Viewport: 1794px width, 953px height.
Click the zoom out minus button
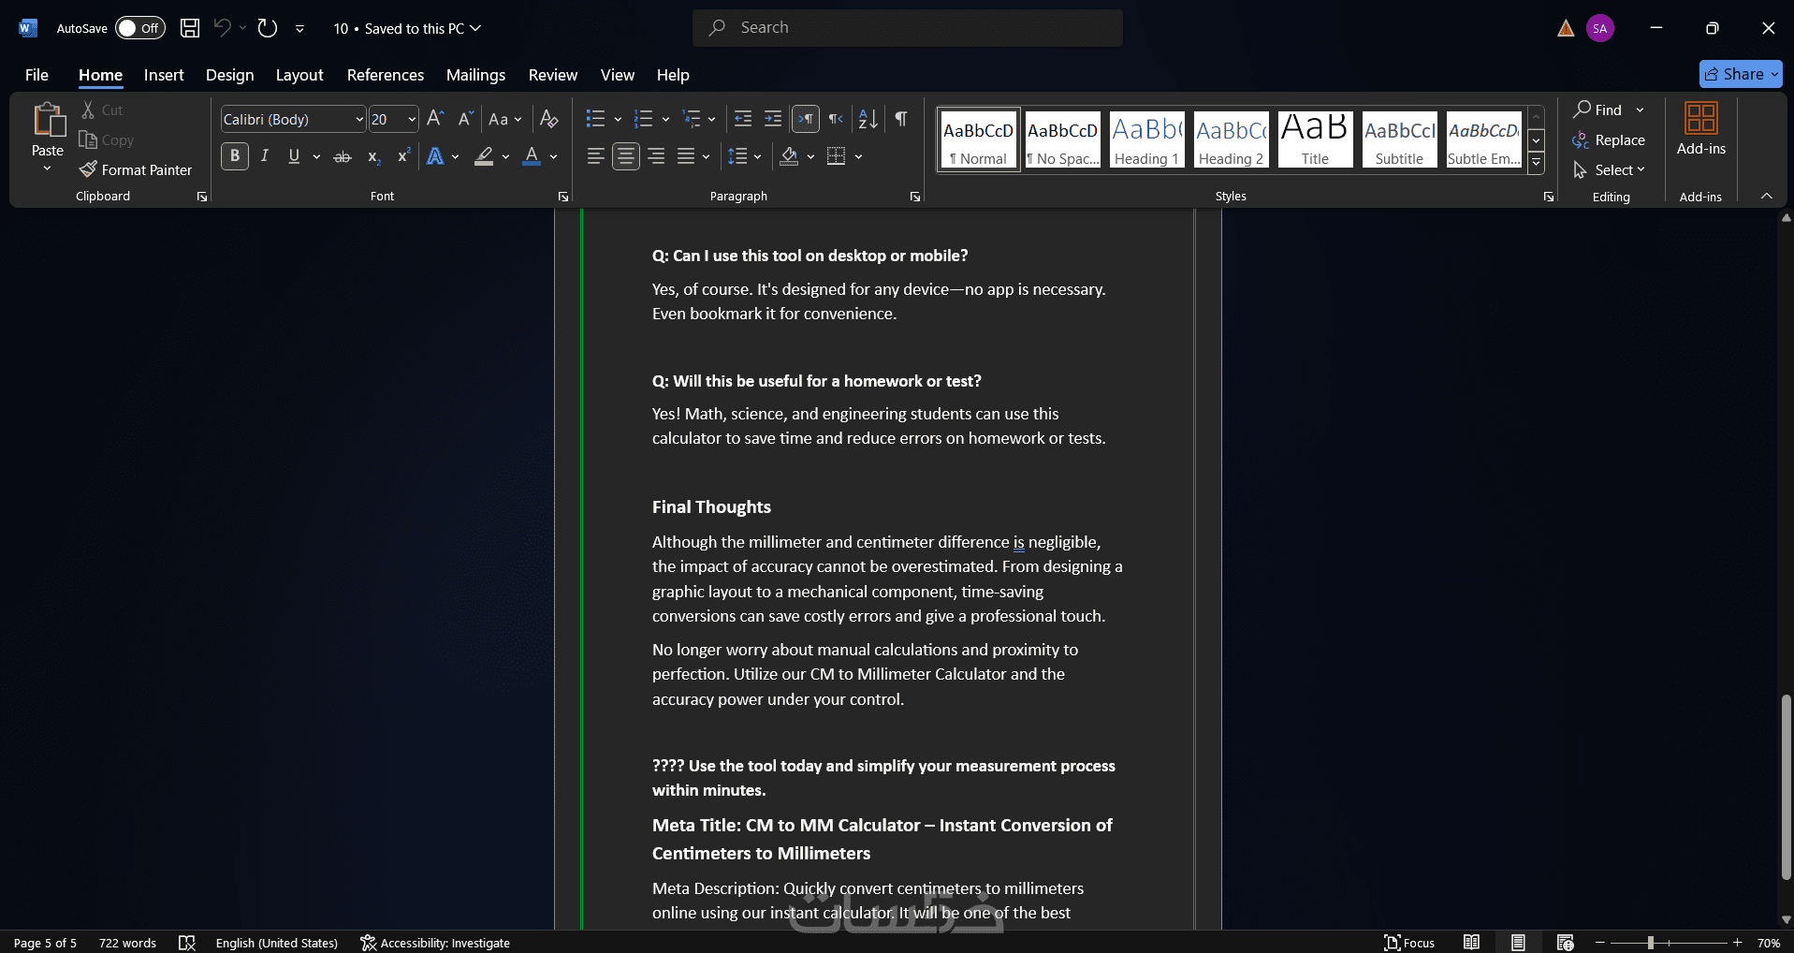(x=1600, y=943)
